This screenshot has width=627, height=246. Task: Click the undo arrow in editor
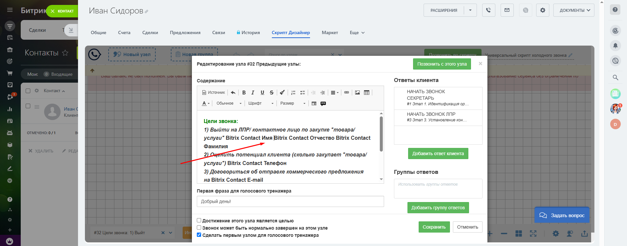click(x=233, y=92)
